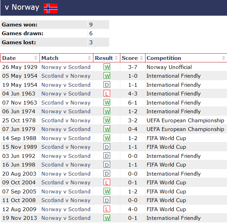Click the W result icon for 19 Nov 2013

[x=107, y=218]
